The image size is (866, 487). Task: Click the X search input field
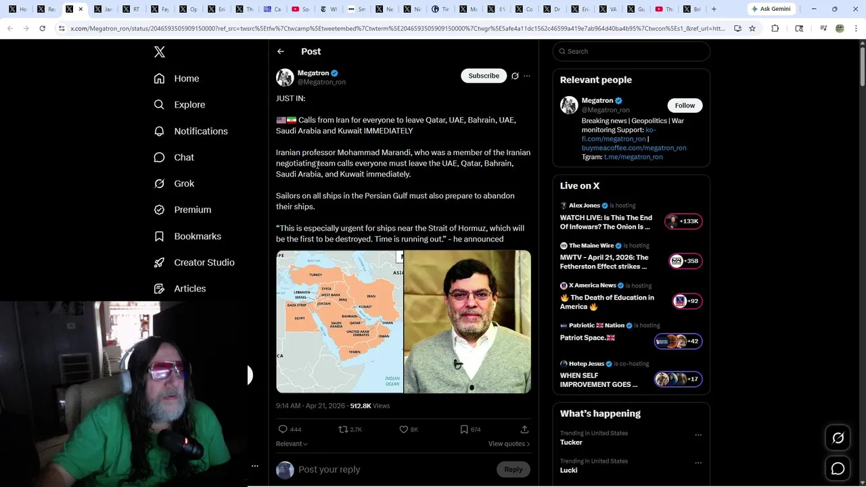tap(631, 51)
